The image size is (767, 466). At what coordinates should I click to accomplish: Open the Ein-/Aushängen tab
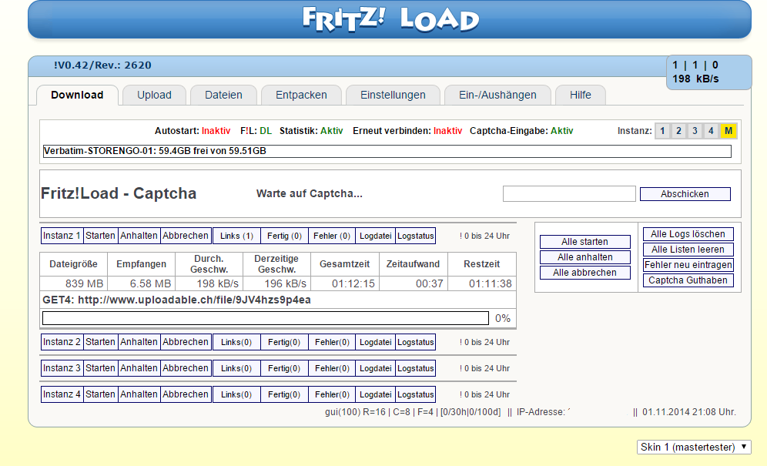497,95
